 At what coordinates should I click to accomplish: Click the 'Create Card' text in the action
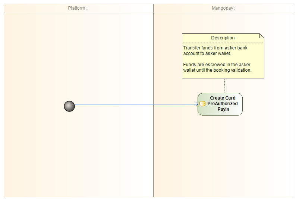(x=223, y=98)
